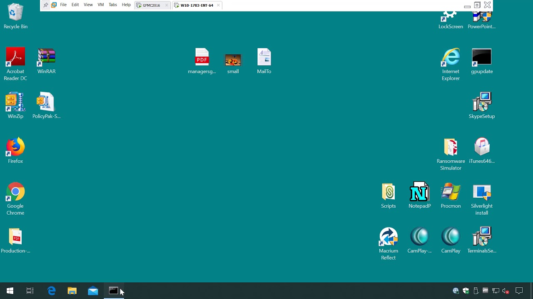The height and width of the screenshot is (299, 533).
Task: Select the SkypeSetup installer icon
Action: click(482, 106)
